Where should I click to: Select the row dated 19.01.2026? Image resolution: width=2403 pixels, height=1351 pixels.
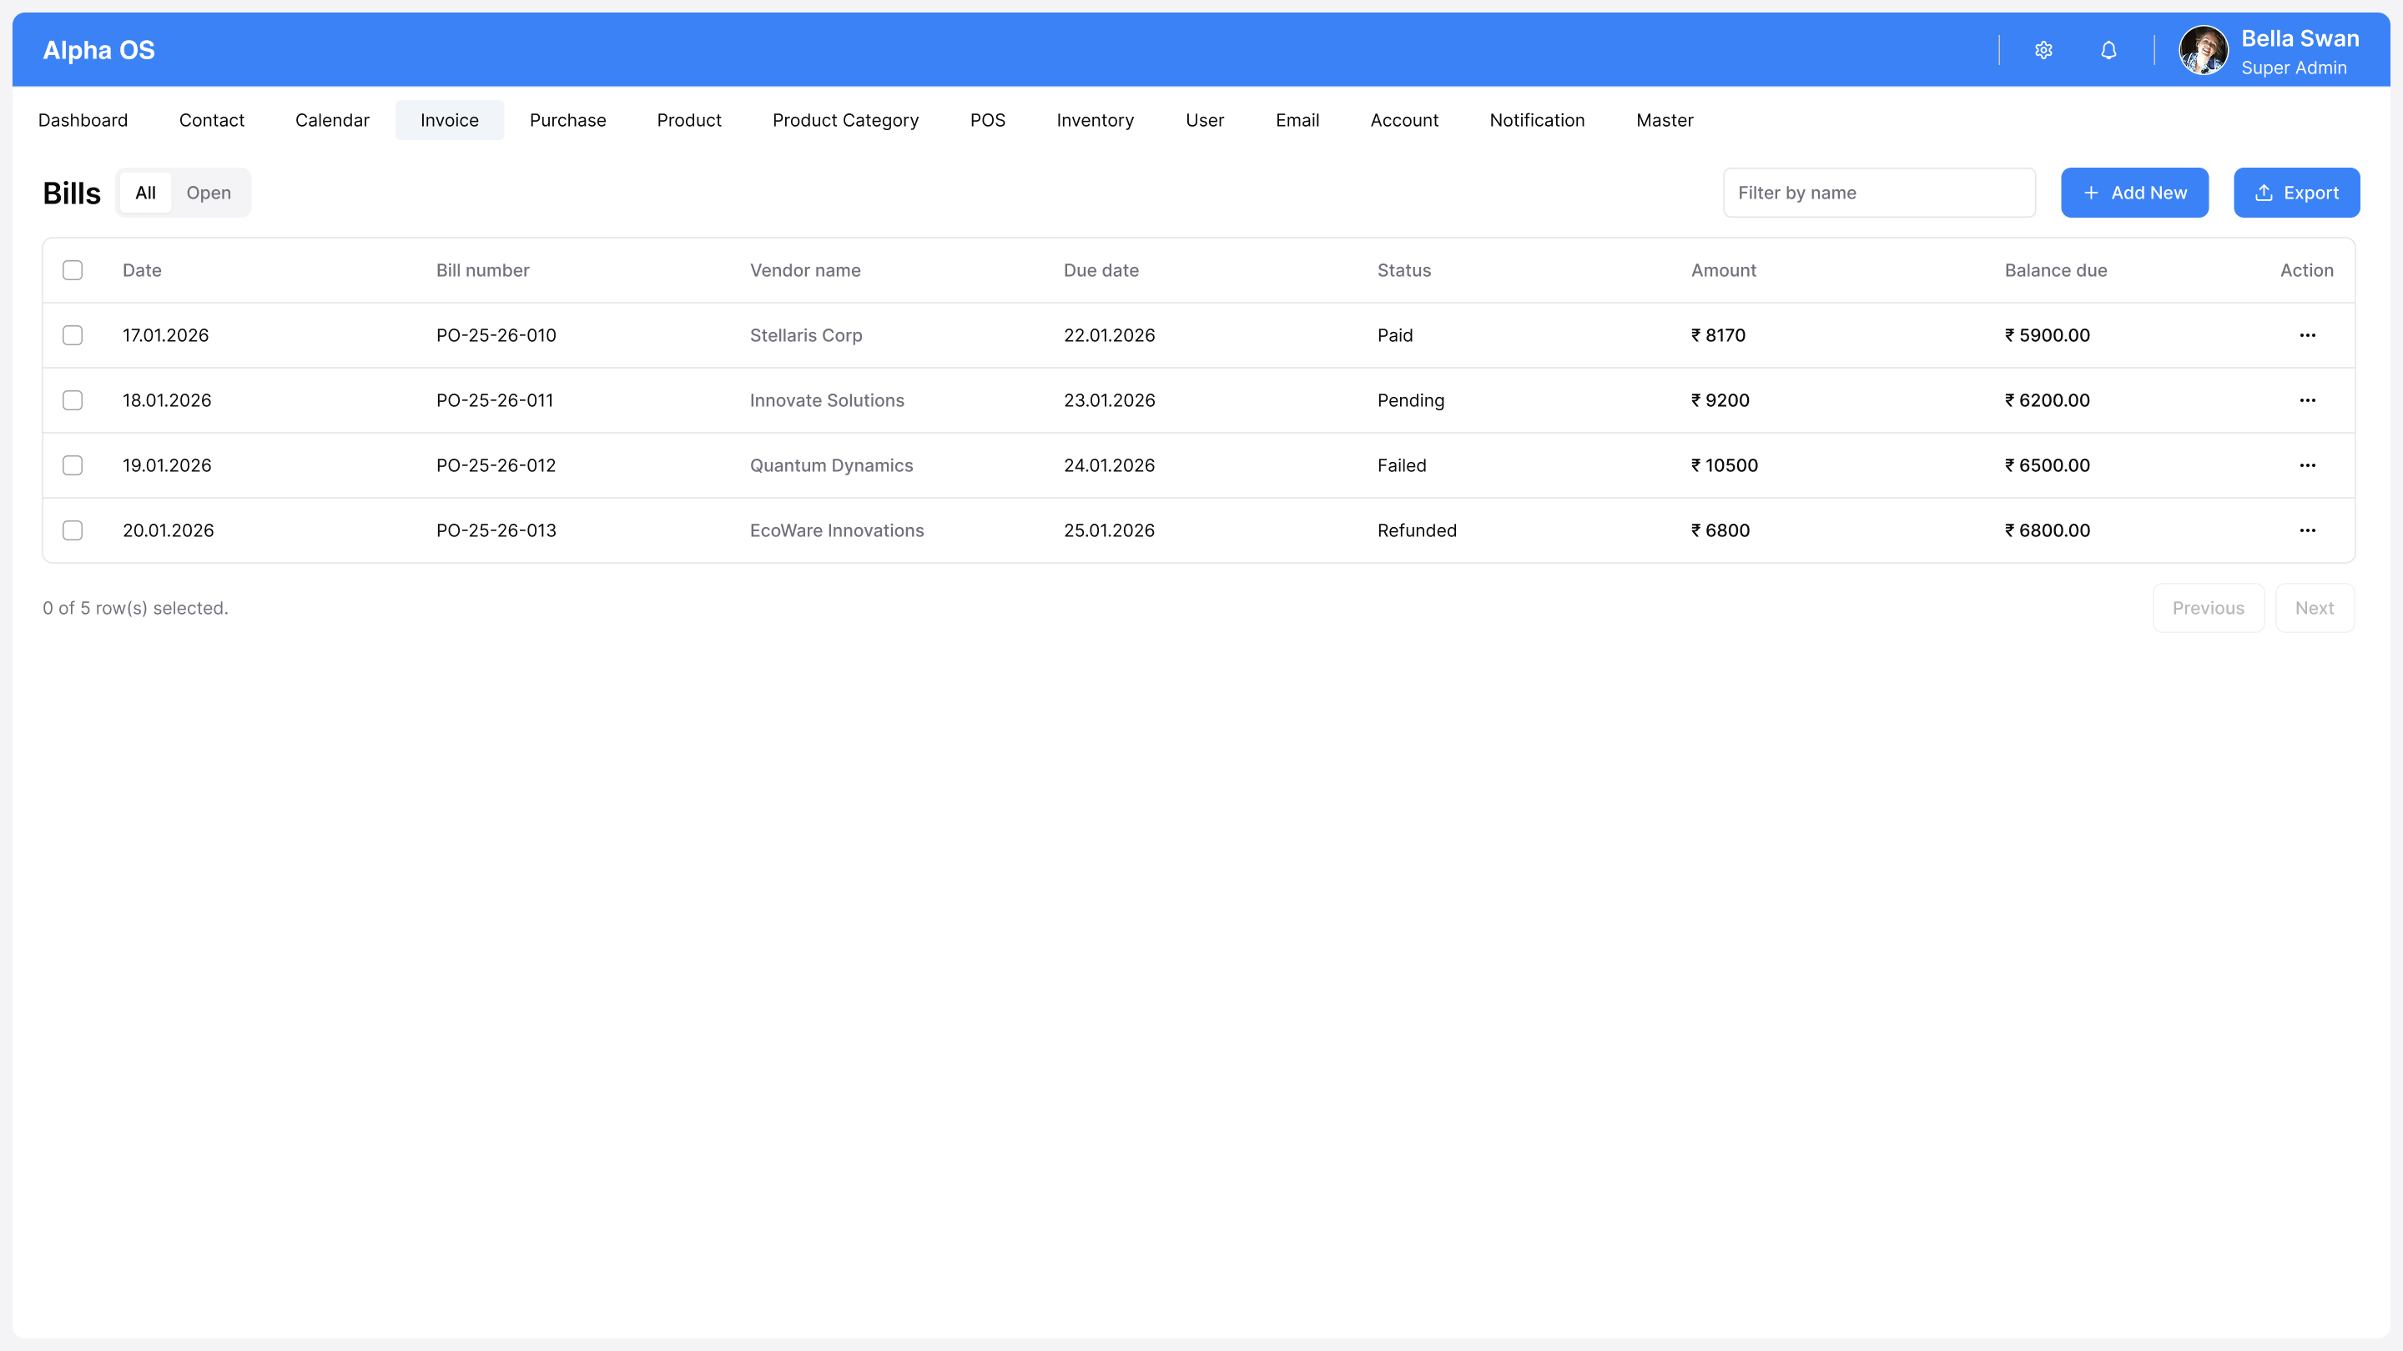73,465
